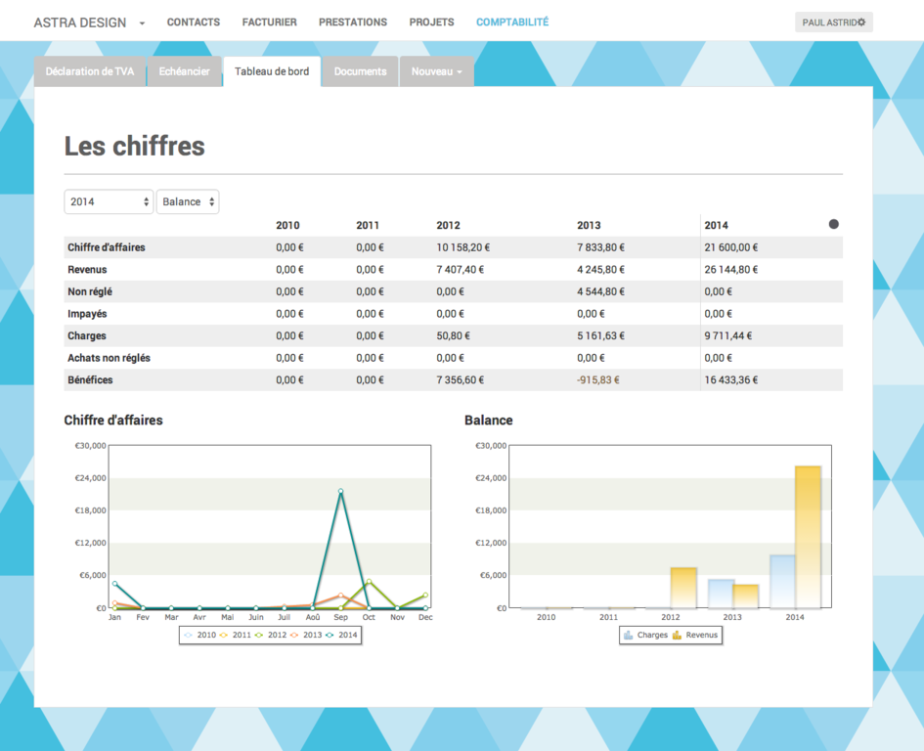Click the 9 711,44 € charges value

coord(727,336)
